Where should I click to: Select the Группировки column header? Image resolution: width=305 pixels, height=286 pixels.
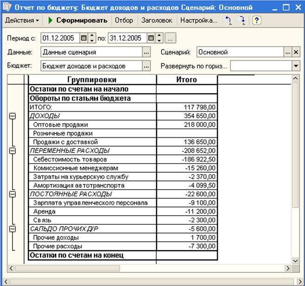pos(92,80)
